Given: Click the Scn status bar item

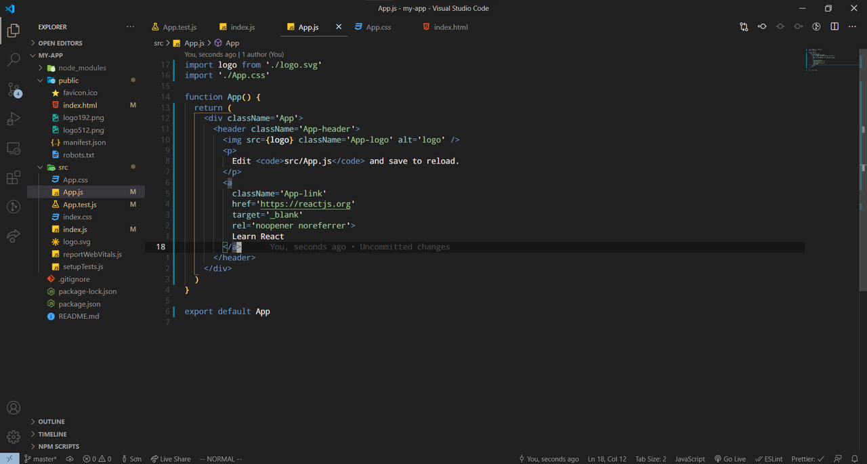Looking at the screenshot, I should click(x=131, y=459).
